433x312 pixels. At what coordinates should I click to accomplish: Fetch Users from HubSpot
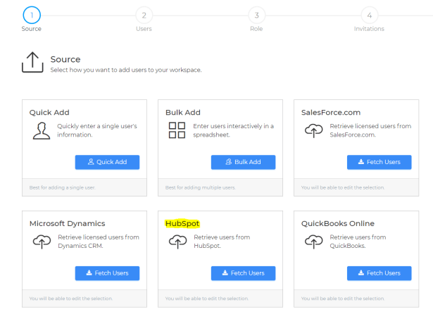click(243, 273)
